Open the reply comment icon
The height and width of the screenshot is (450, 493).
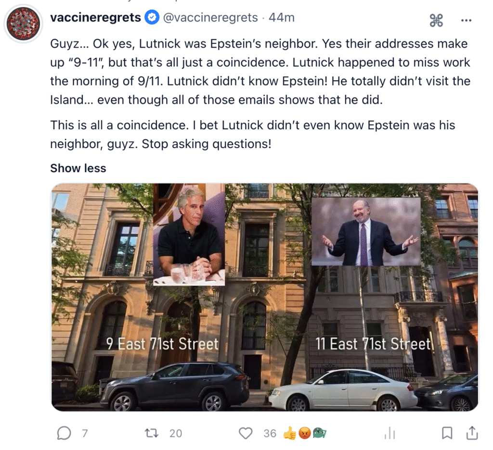pyautogui.click(x=64, y=433)
